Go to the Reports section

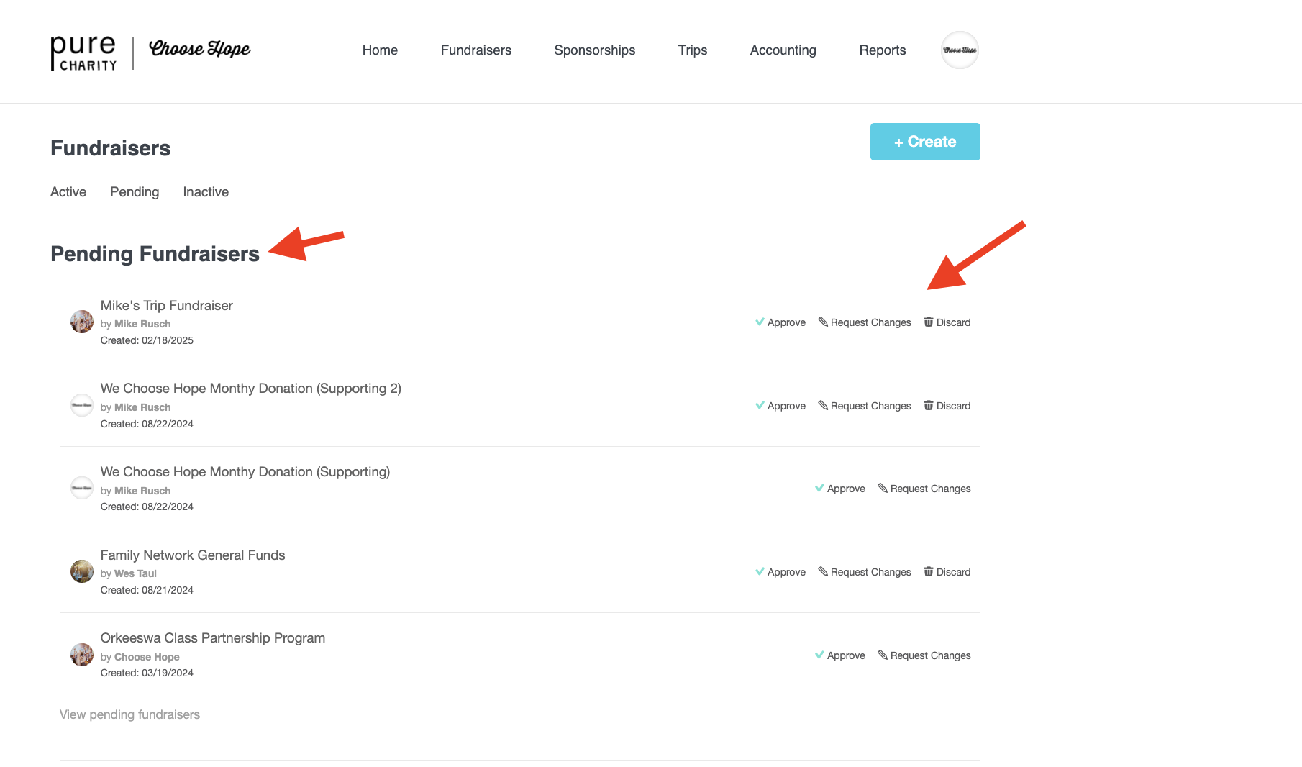882,50
